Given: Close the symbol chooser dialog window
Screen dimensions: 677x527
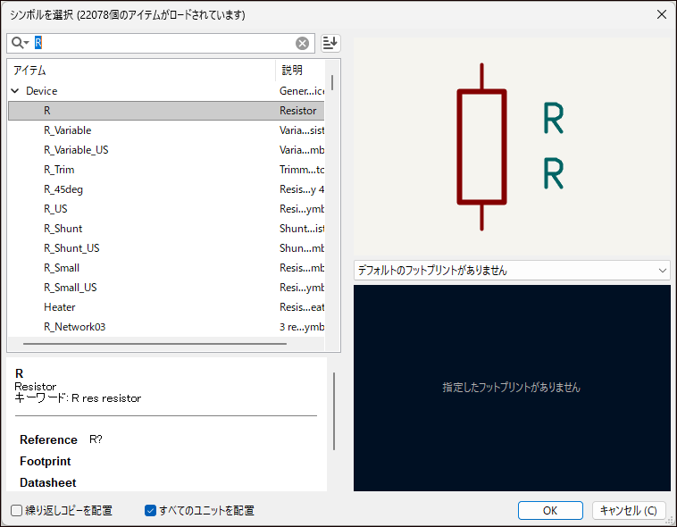Looking at the screenshot, I should coord(661,14).
